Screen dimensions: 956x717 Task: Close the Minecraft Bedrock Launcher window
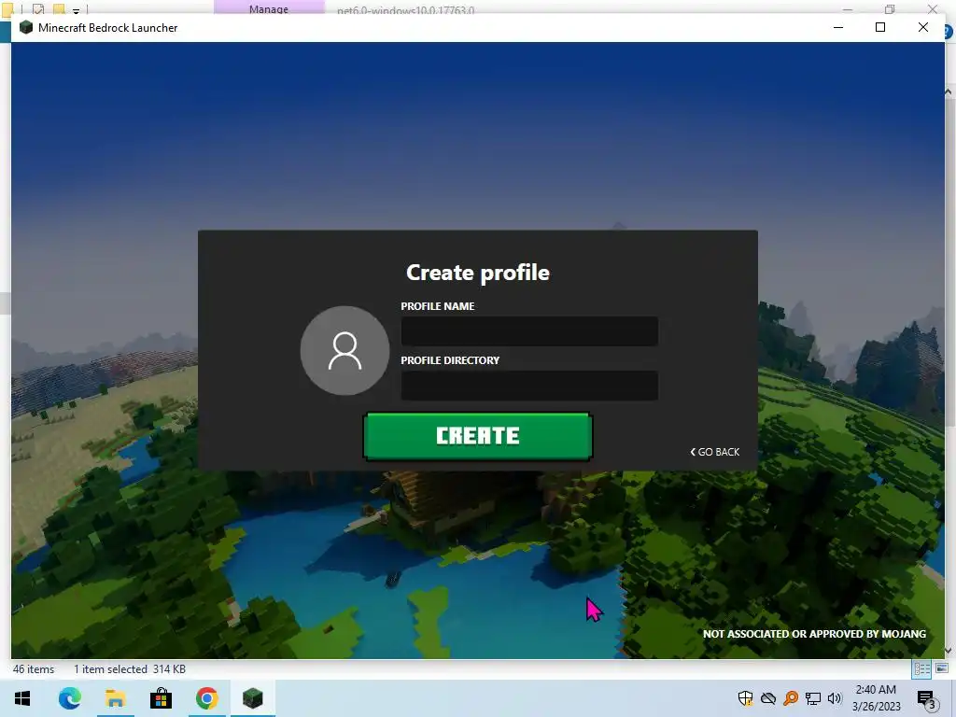(x=923, y=27)
